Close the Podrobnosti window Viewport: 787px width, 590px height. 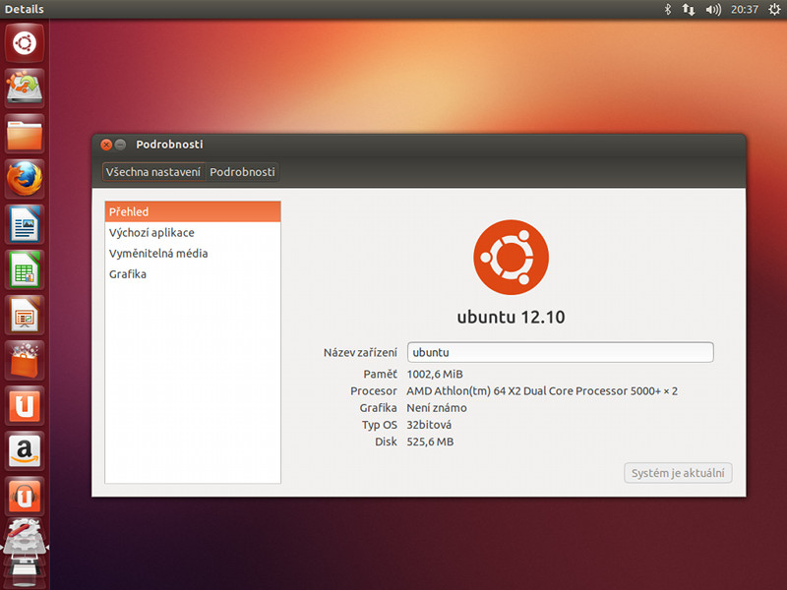tap(106, 145)
